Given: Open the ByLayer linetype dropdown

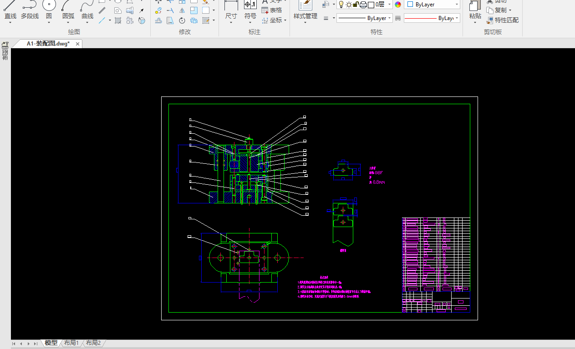Looking at the screenshot, I should (x=365, y=18).
